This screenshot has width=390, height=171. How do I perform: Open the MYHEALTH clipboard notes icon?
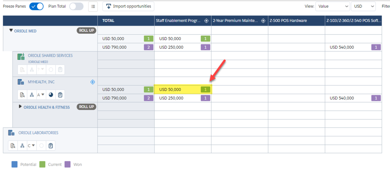pyautogui.click(x=60, y=95)
